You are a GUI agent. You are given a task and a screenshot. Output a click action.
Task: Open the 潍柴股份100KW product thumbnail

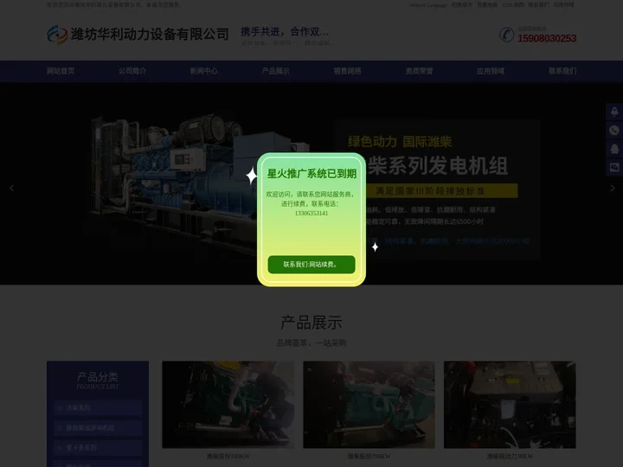point(228,405)
